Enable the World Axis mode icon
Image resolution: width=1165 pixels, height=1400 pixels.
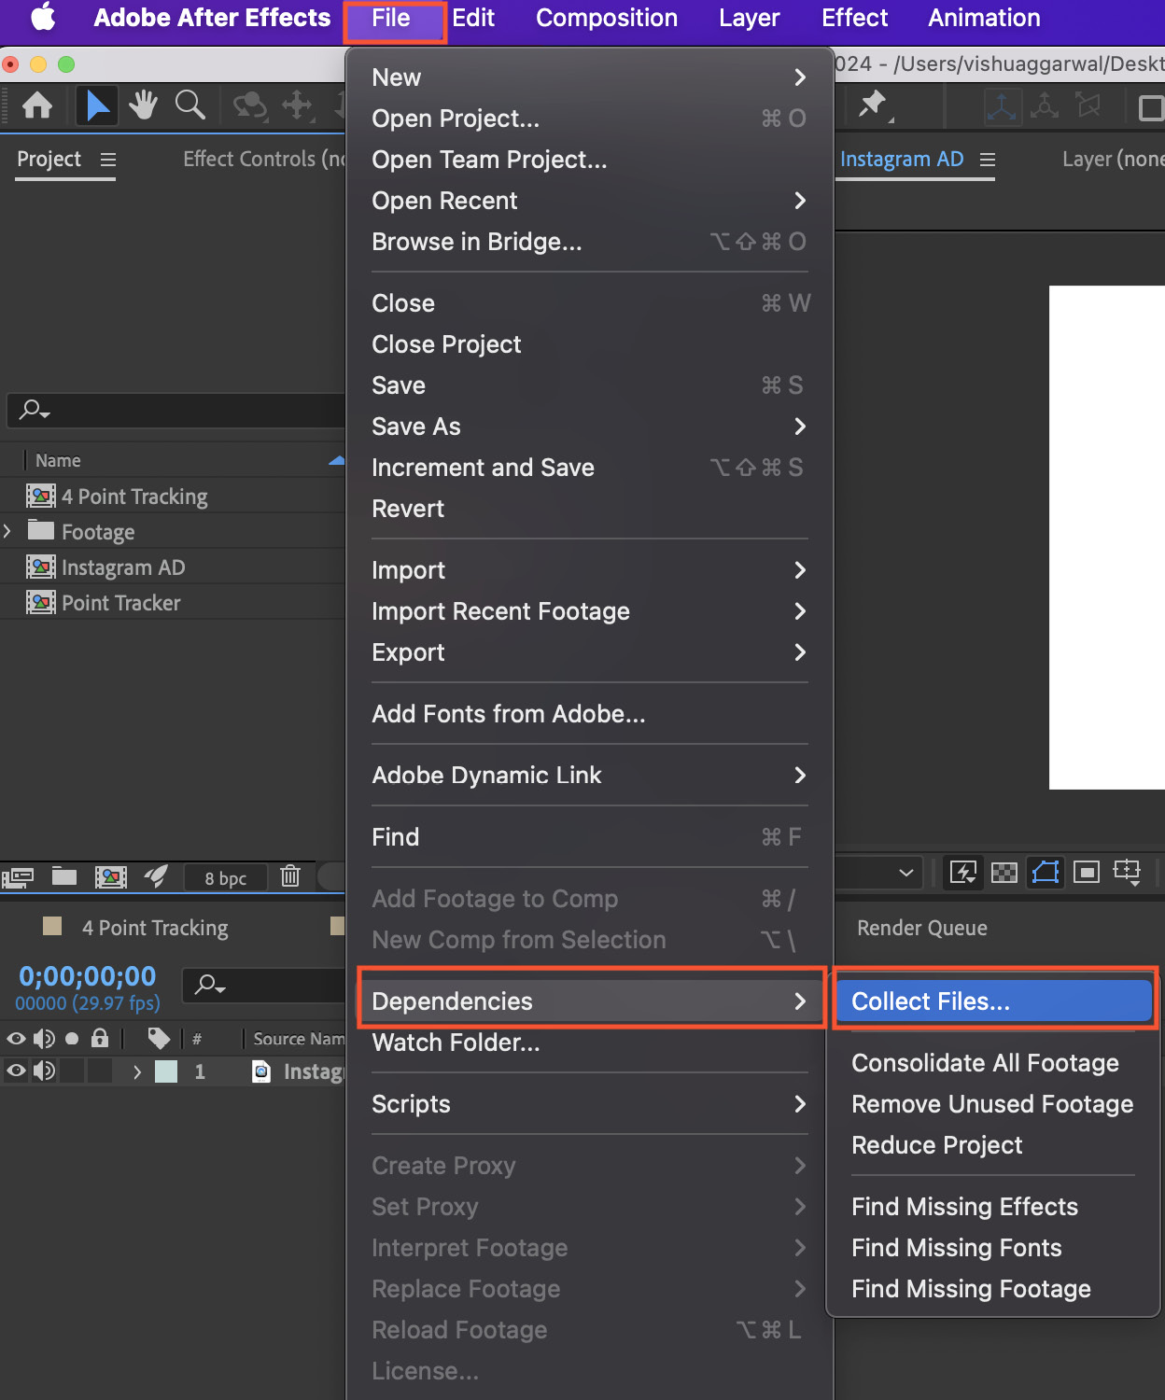point(1045,105)
